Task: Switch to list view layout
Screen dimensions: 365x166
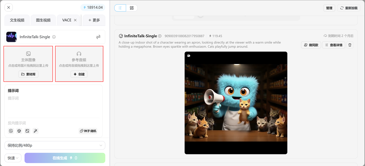Action: click(120, 8)
